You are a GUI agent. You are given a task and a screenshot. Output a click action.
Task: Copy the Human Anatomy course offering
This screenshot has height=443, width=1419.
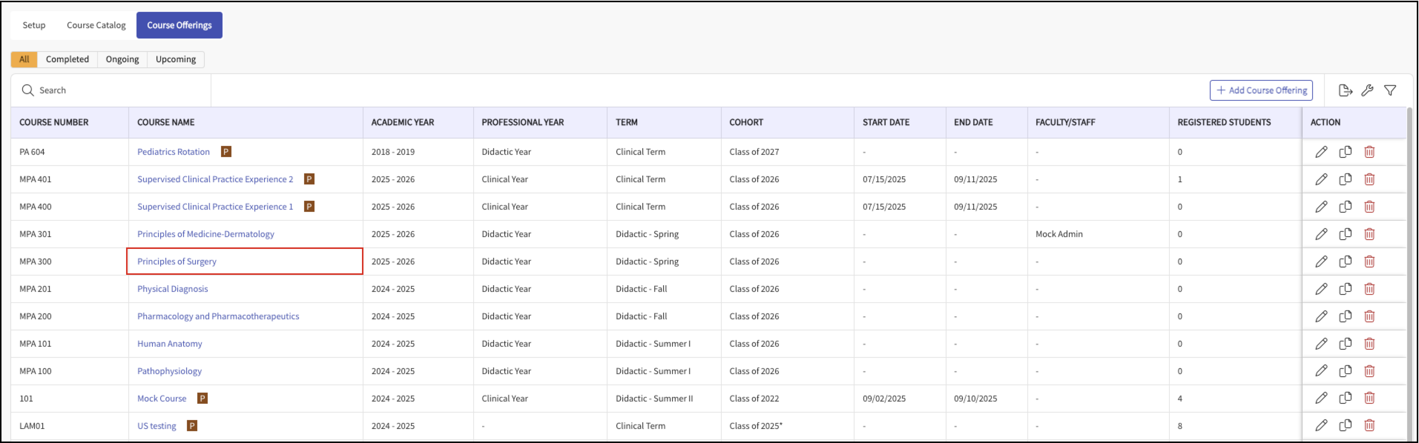tap(1345, 344)
